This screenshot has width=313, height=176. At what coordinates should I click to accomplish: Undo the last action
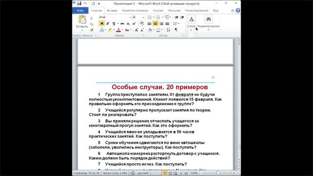pos(85,3)
